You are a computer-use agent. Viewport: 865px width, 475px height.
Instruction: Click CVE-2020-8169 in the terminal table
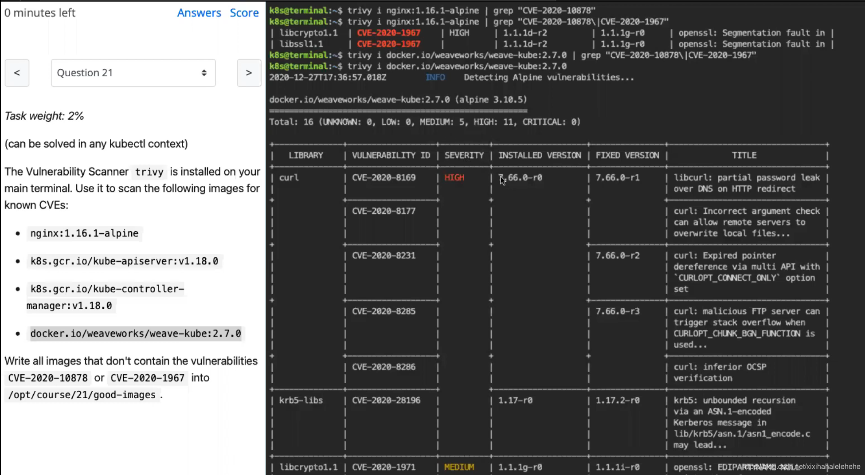click(384, 177)
